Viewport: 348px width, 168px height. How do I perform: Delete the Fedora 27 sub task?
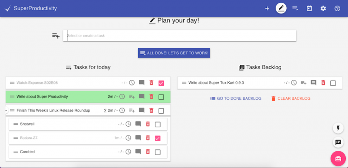[x=148, y=138]
